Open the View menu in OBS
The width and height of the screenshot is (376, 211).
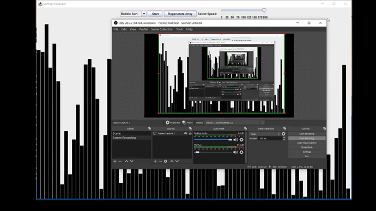click(x=133, y=29)
